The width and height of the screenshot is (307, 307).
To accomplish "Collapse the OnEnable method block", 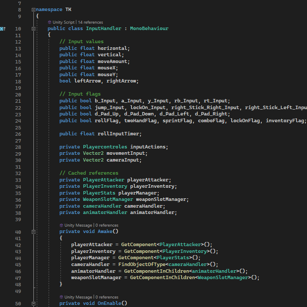I will pyautogui.click(x=33, y=304).
